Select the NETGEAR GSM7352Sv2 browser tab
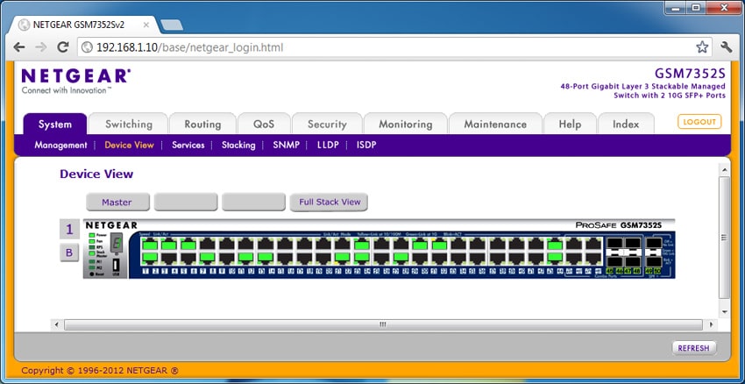The image size is (745, 384). pos(83,25)
